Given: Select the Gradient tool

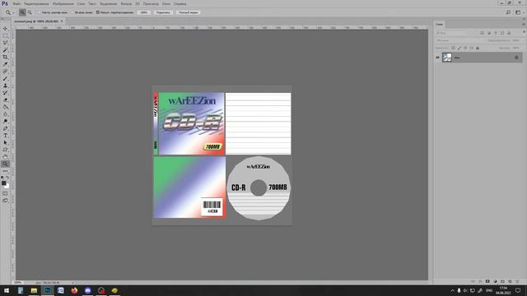Looking at the screenshot, I should (x=5, y=107).
